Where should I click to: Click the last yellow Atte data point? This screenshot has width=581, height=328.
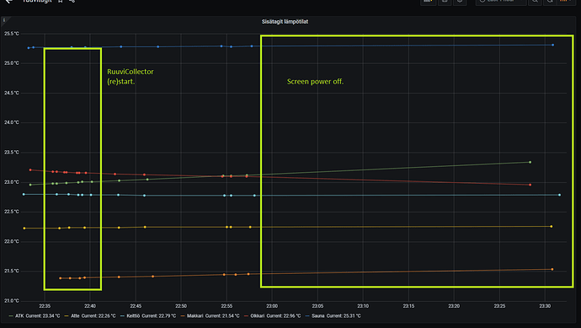(552, 226)
